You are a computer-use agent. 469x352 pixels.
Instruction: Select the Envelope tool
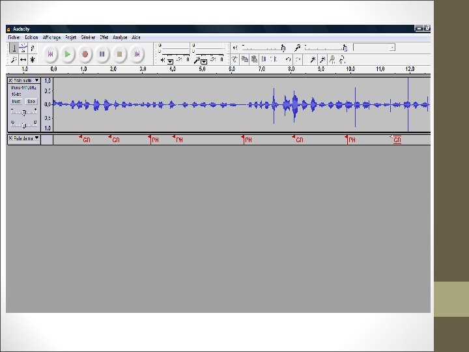coord(23,48)
